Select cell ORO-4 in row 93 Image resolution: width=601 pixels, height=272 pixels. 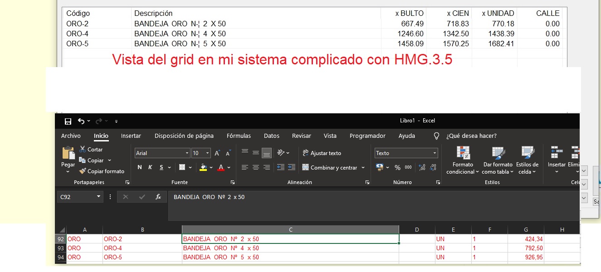click(142, 248)
